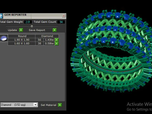The width and height of the screenshot is (152, 114).
Task: Open the Diamond (3.52 spg) material dropdown
Action: 35,105
